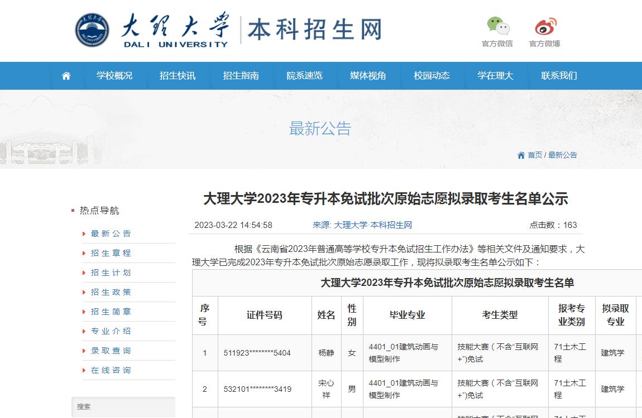This screenshot has width=642, height=418.
Task: Click the name cell 宋心祥
Action: coord(327,390)
